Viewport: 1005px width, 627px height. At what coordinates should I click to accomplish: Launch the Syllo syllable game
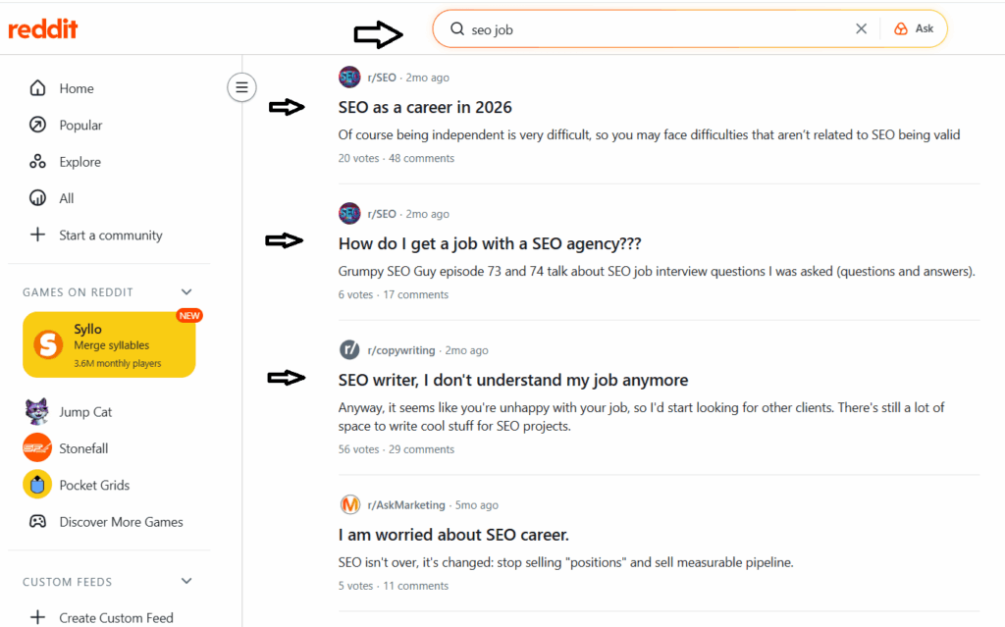pos(109,342)
